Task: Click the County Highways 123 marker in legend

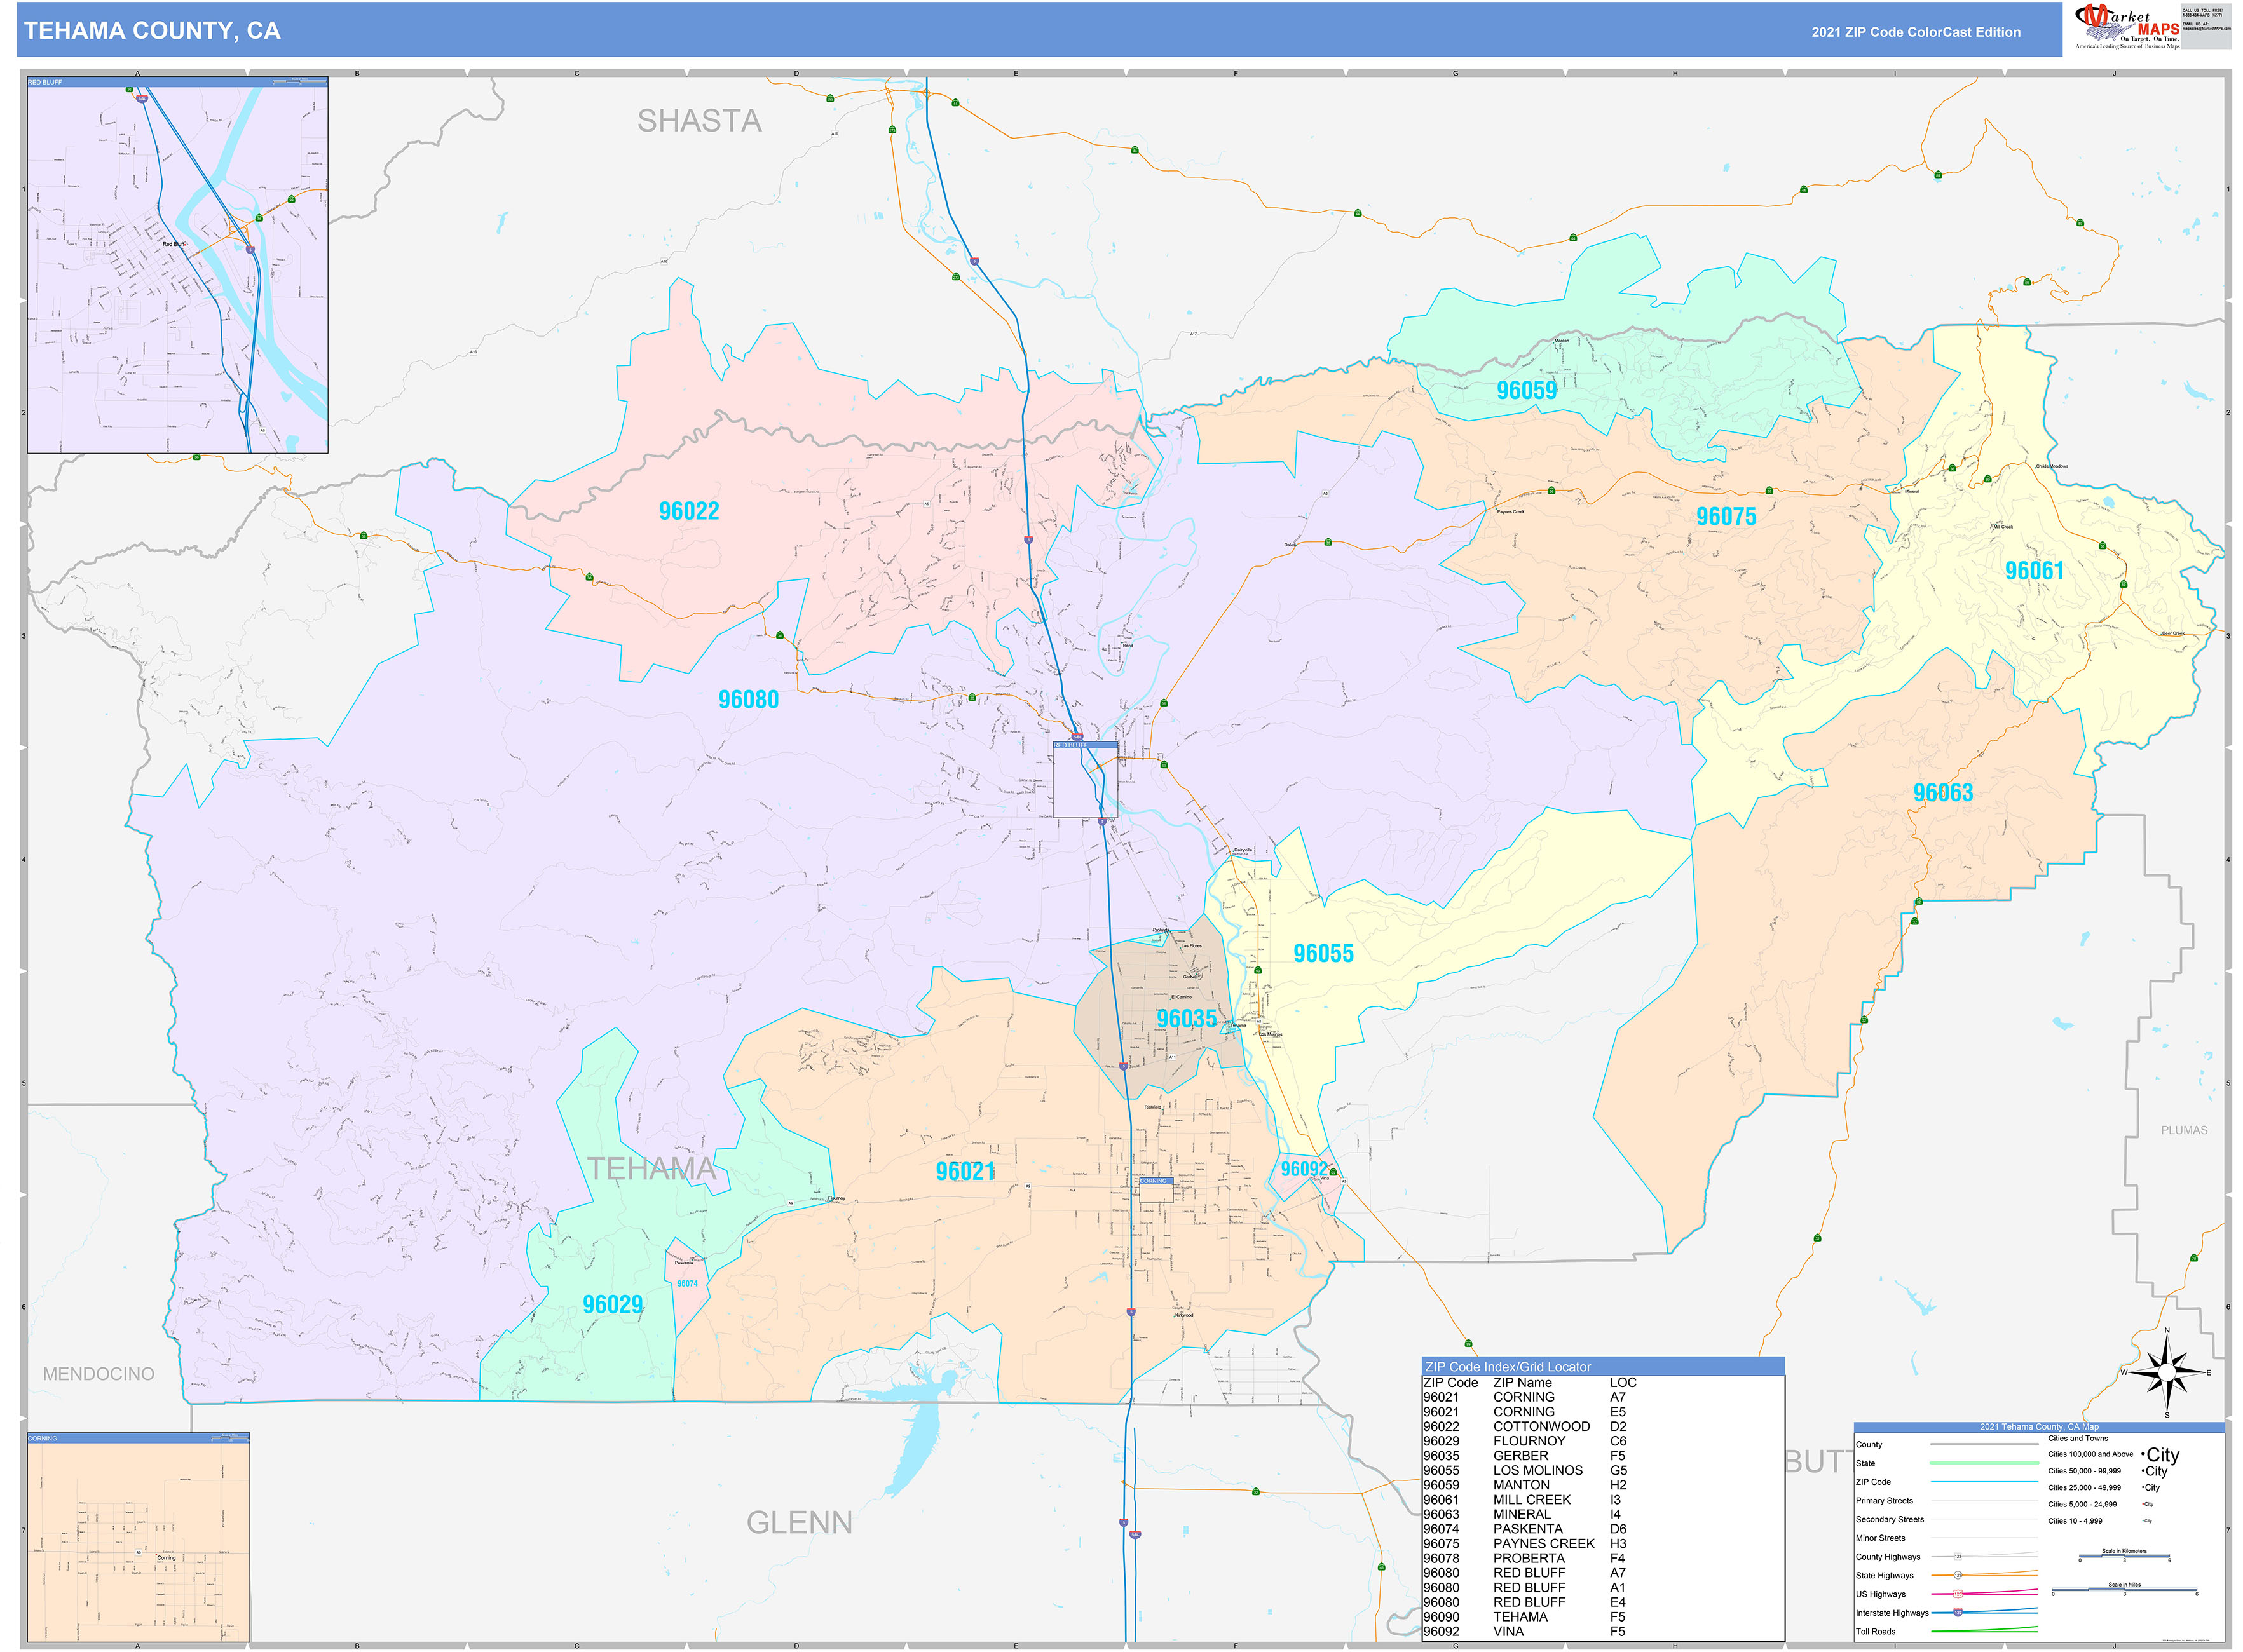Action: pyautogui.click(x=1958, y=1557)
